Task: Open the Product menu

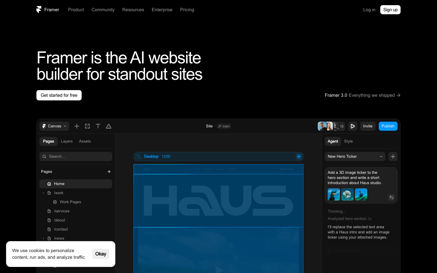Action: pyautogui.click(x=76, y=10)
